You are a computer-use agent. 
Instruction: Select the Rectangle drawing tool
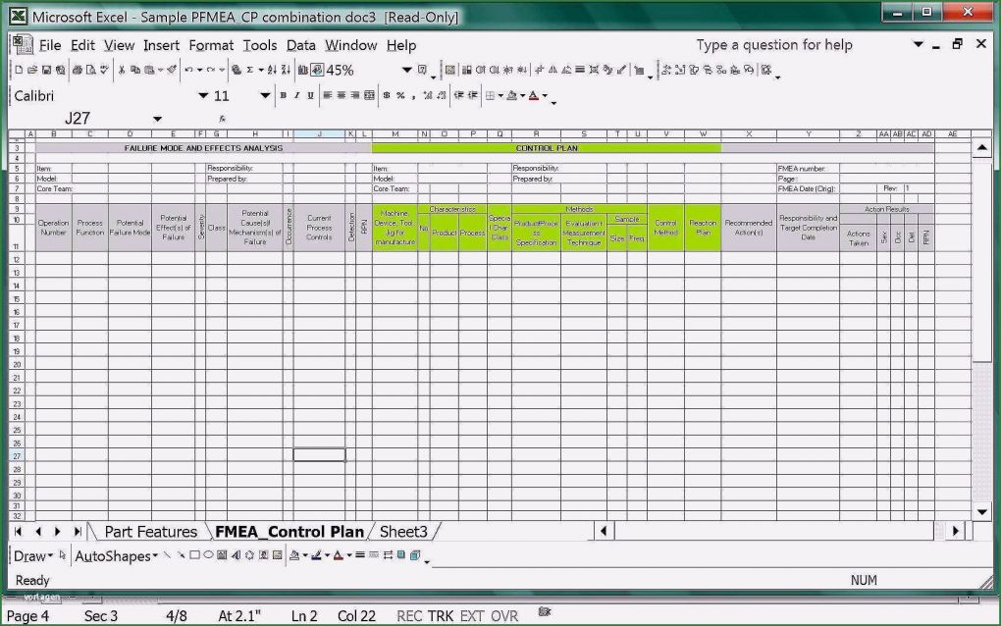[194, 556]
